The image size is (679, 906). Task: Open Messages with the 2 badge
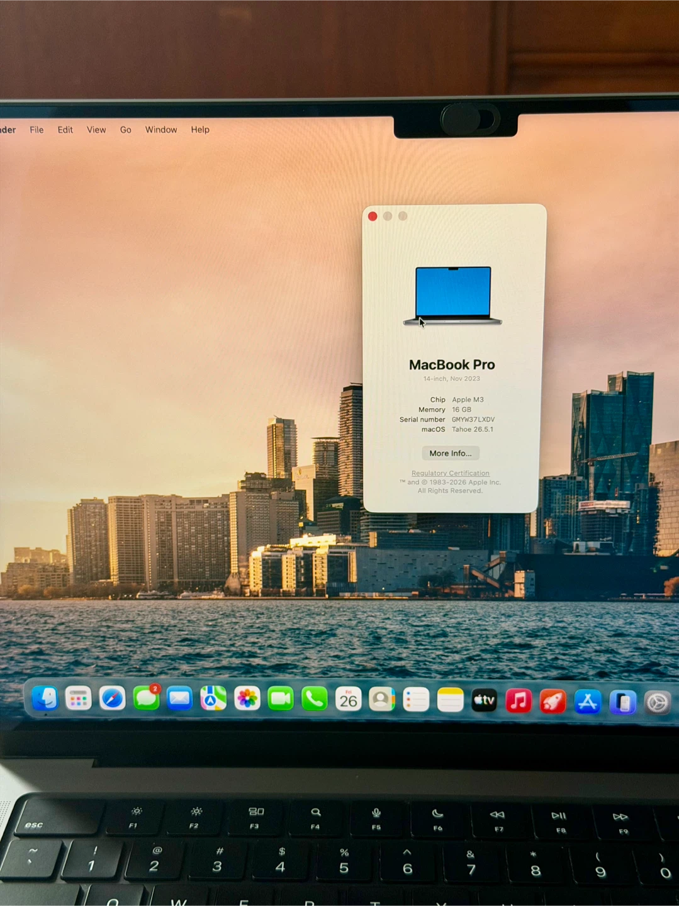pyautogui.click(x=147, y=699)
